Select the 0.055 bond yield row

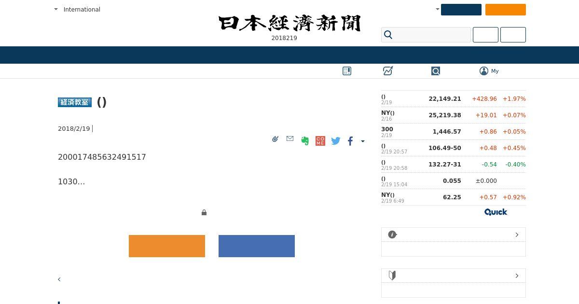pos(454,181)
